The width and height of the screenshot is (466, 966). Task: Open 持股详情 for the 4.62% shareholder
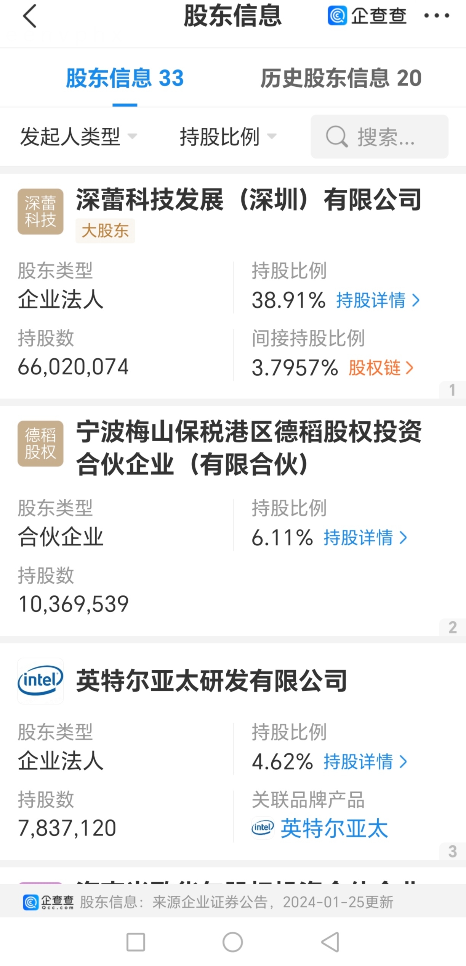coord(365,762)
